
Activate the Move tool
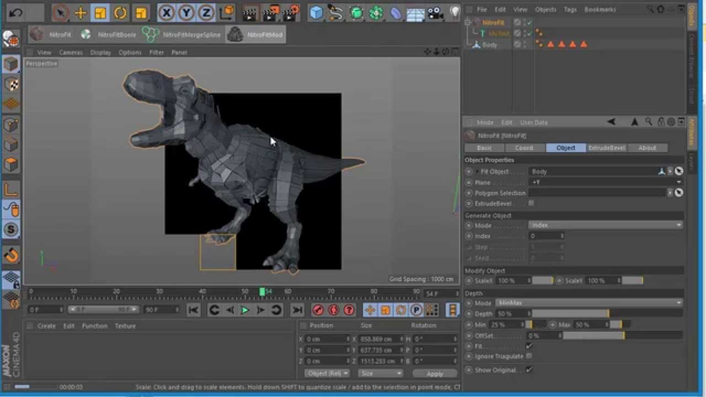point(81,12)
